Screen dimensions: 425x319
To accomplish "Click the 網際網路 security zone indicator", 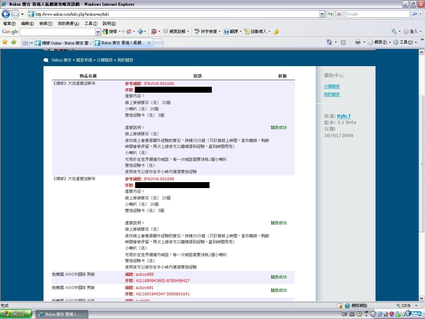I will (x=356, y=306).
